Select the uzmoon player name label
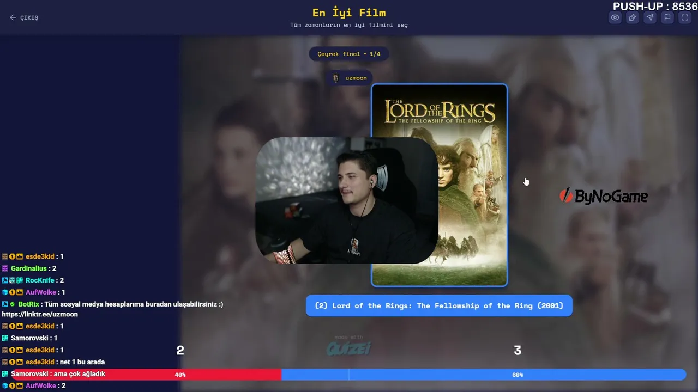 [356, 78]
